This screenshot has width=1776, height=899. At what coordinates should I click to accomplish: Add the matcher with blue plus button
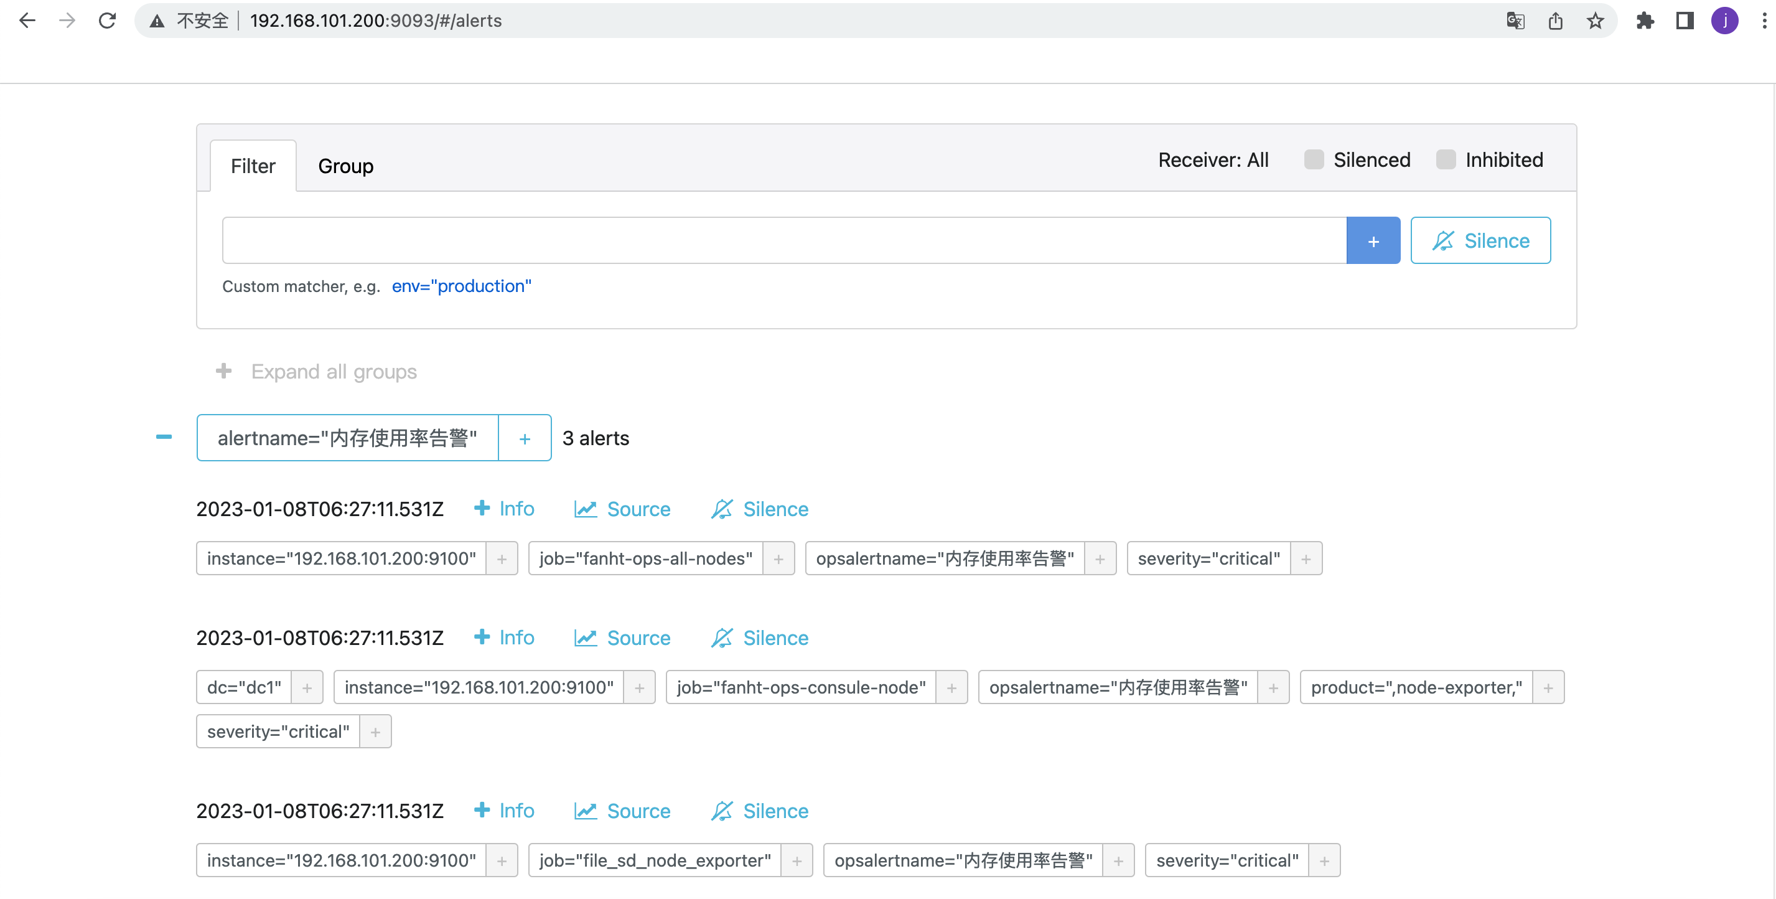1373,240
